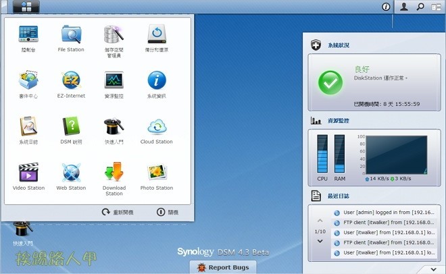Launch Download Station
Viewport: 446px width, 274px height.
pos(114,173)
